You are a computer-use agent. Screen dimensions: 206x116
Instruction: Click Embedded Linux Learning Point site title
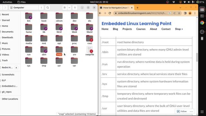(136, 24)
